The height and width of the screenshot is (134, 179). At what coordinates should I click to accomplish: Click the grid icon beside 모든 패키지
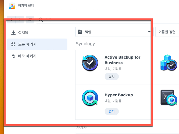[13, 44]
